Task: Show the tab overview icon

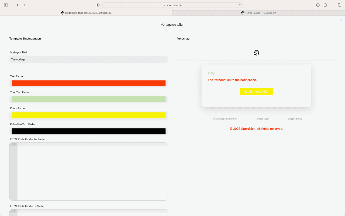Action: 339,5
